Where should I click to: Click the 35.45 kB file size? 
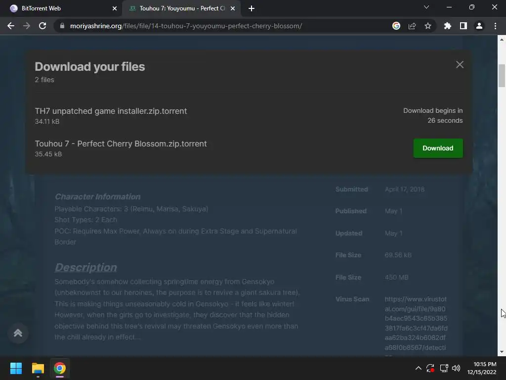coord(48,154)
